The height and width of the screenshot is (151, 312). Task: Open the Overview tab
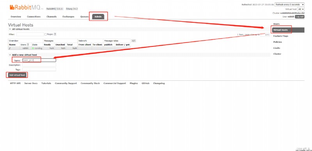click(16, 17)
